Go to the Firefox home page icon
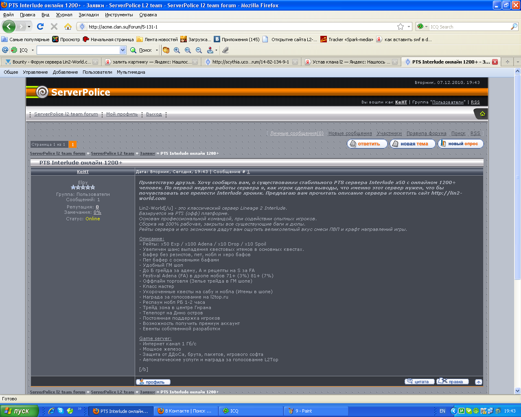Image resolution: width=521 pixels, height=417 pixels. 68,26
